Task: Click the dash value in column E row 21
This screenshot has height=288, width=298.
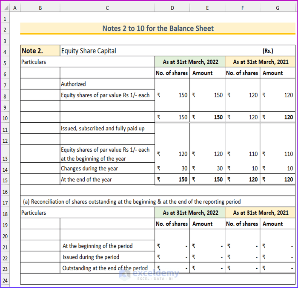Action: [222, 246]
